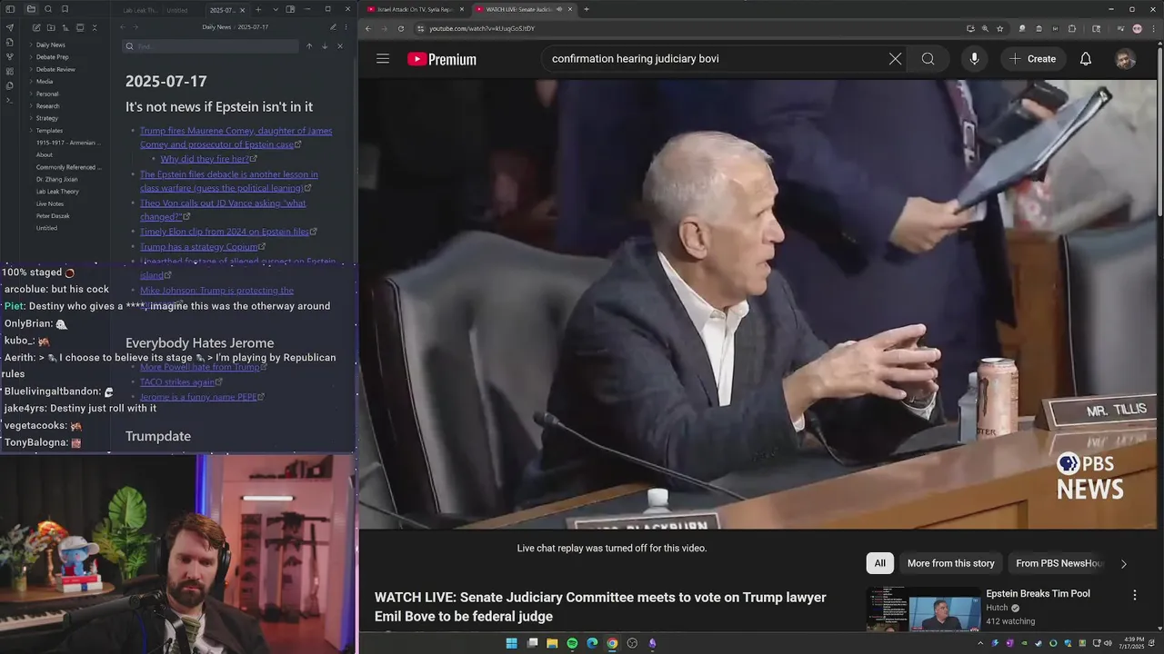Jump to next find match
Viewport: 1164px width, 654px height.
325,46
